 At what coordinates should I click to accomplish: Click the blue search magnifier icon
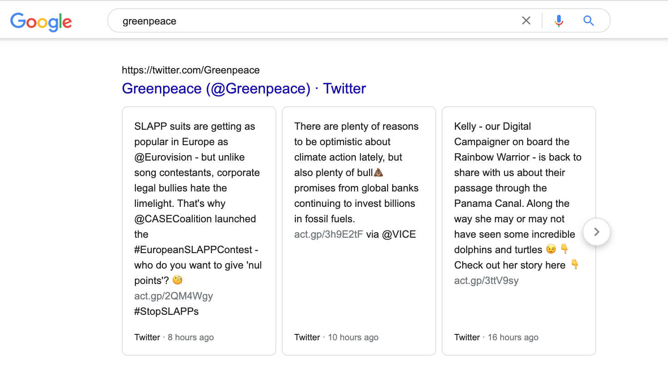(588, 20)
